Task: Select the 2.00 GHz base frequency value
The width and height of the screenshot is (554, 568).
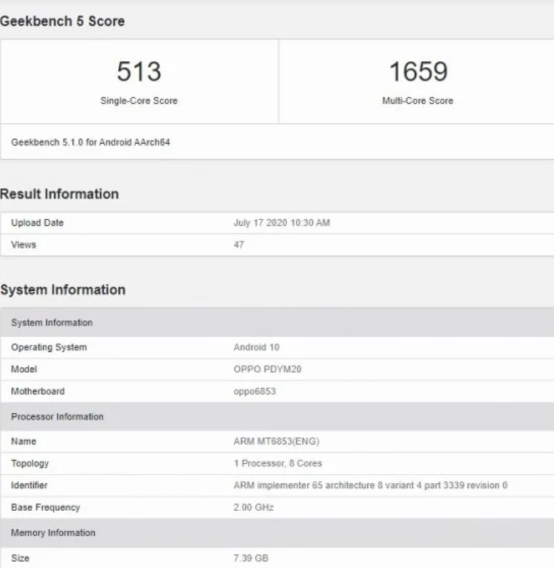Action: coord(254,507)
